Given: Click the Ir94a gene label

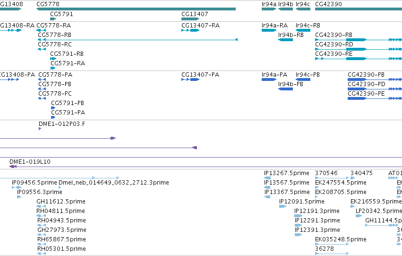Looking at the screenshot, I should [269, 4].
